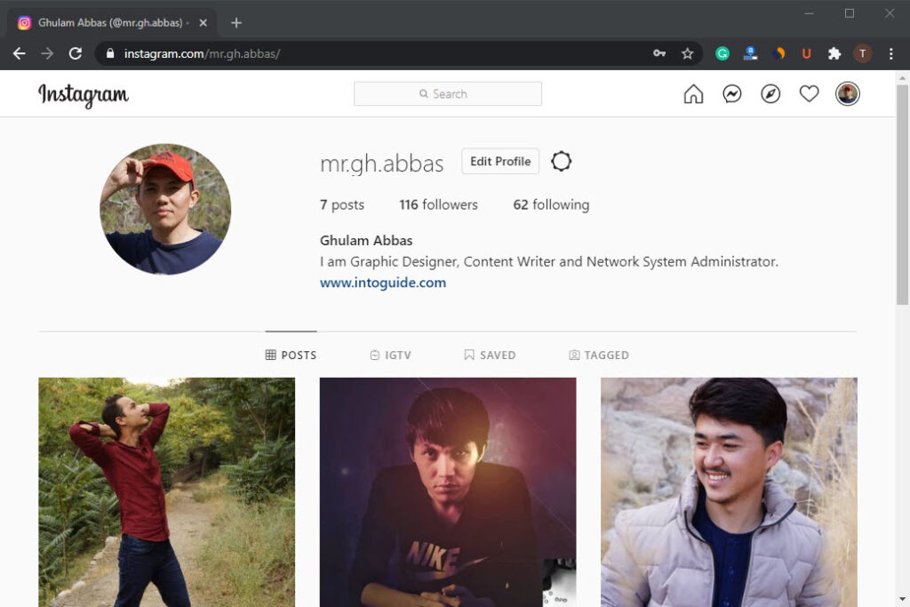Click the page vertical scrollbar

[903, 195]
